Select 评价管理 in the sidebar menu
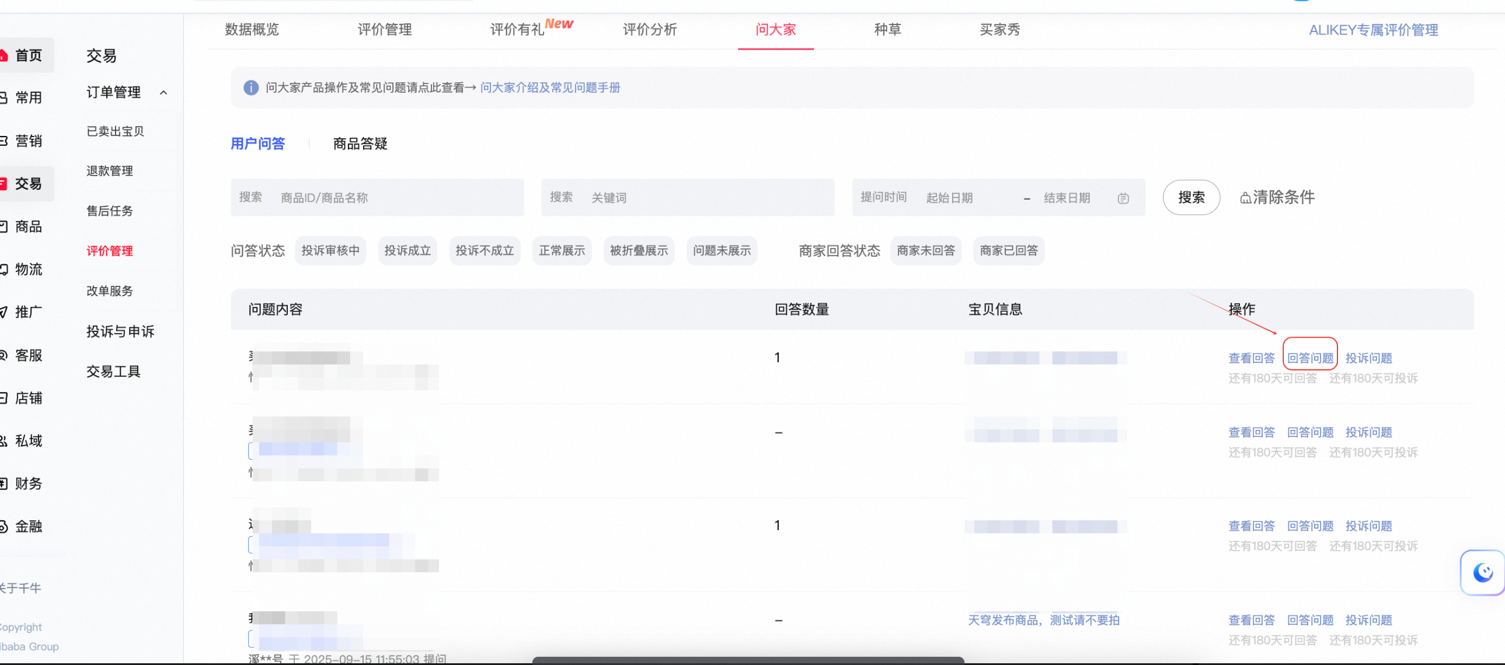 [x=110, y=251]
